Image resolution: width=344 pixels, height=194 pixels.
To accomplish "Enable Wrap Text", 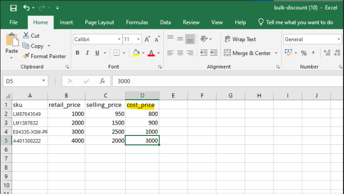I will pos(240,39).
